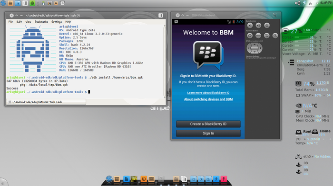This screenshot has width=333, height=186.
Task: Tap the emulator's Home hardware button
Action: 250,35
